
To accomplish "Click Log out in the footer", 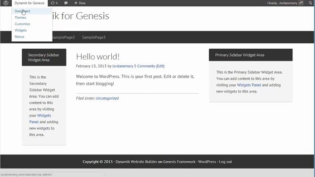I will pyautogui.click(x=225, y=162).
